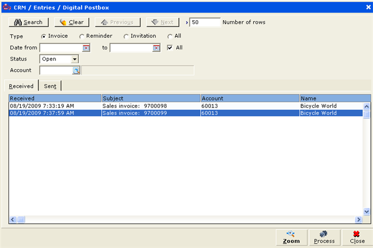
Task: Click the Date from input field
Action: pos(61,48)
